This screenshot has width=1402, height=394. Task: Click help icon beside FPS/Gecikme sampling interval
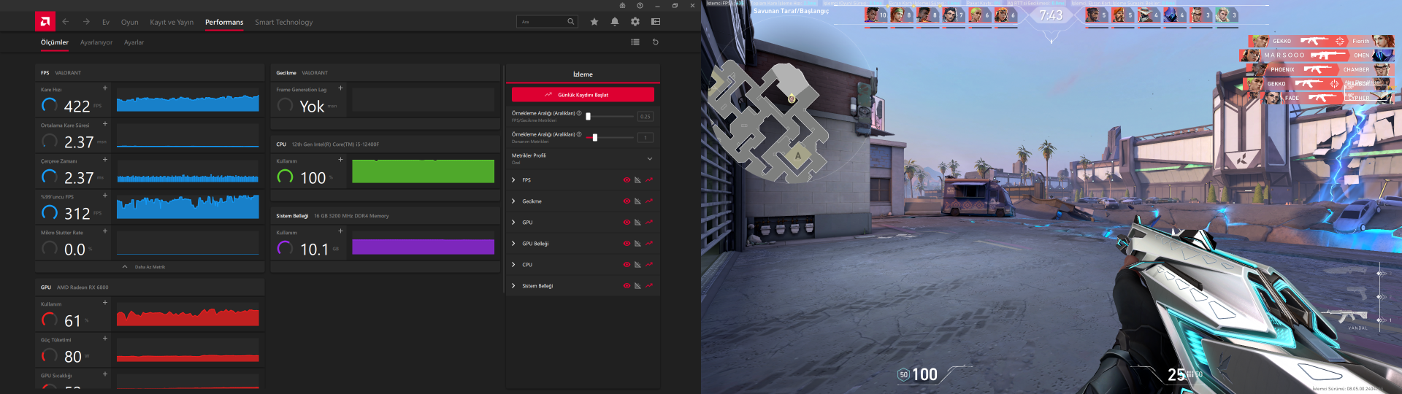tap(579, 113)
